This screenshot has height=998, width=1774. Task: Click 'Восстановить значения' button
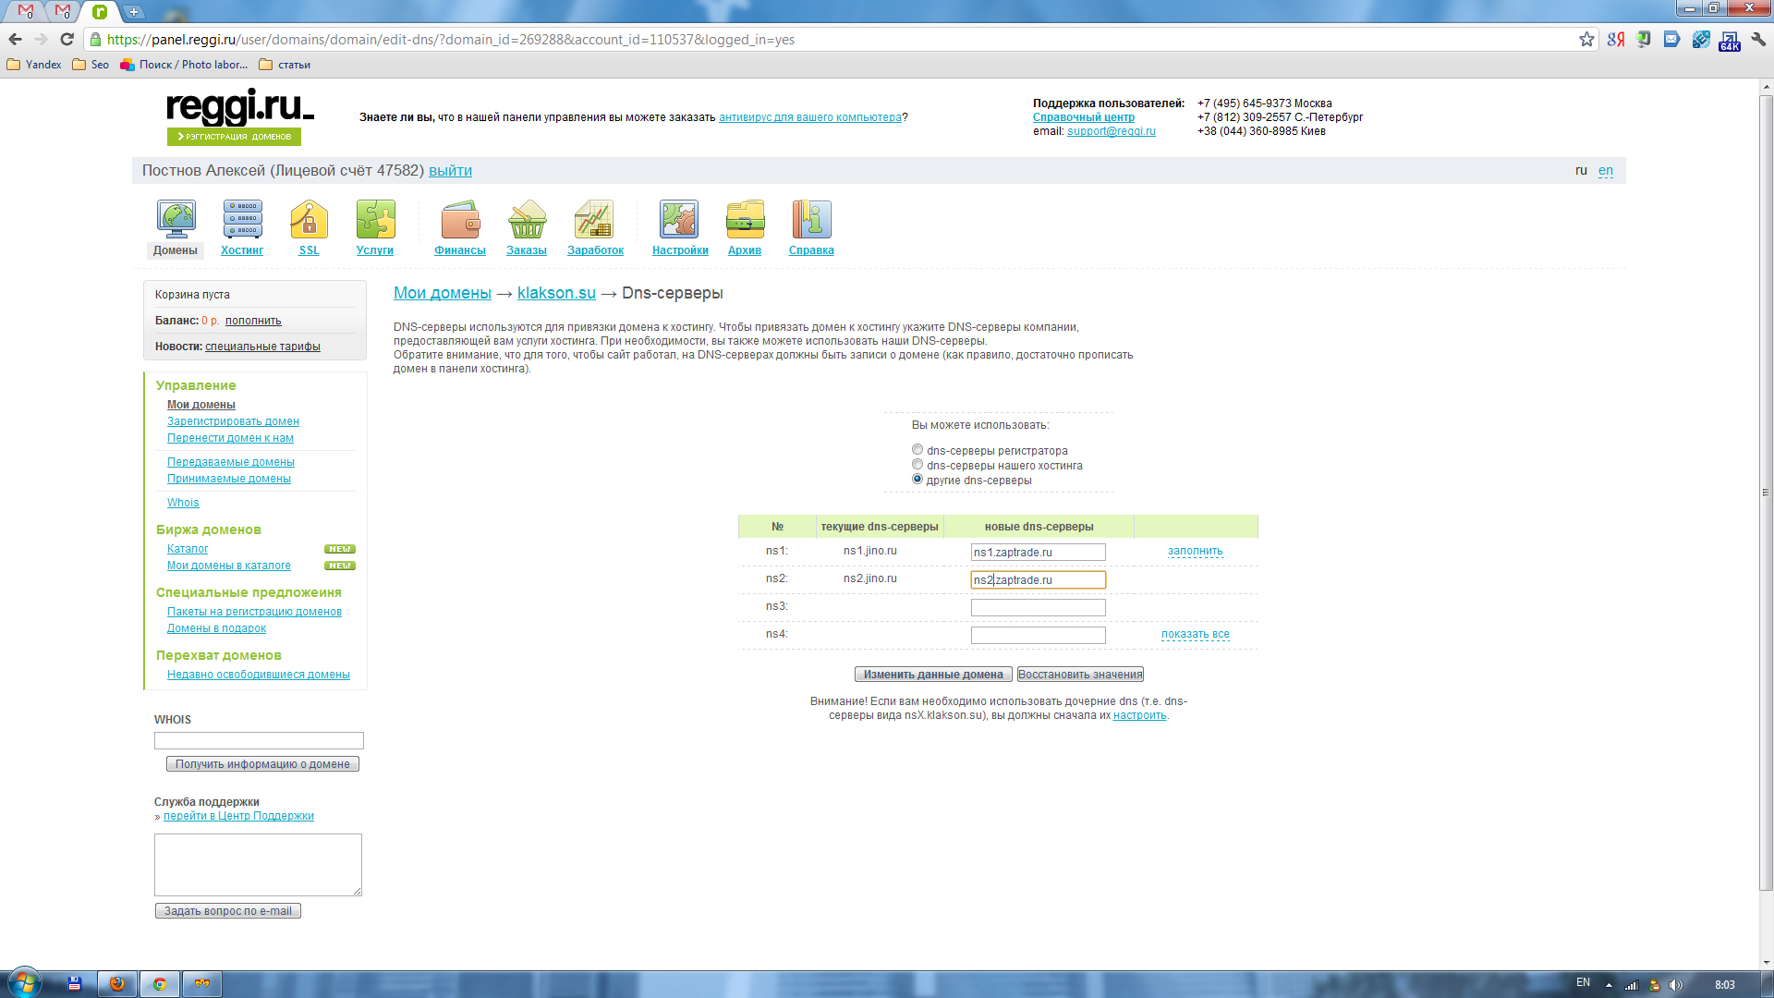click(x=1080, y=675)
